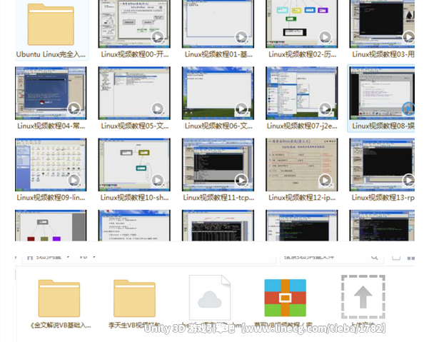
Task: Click file name "Linux视频教程12-ip..."
Action: (x=302, y=198)
